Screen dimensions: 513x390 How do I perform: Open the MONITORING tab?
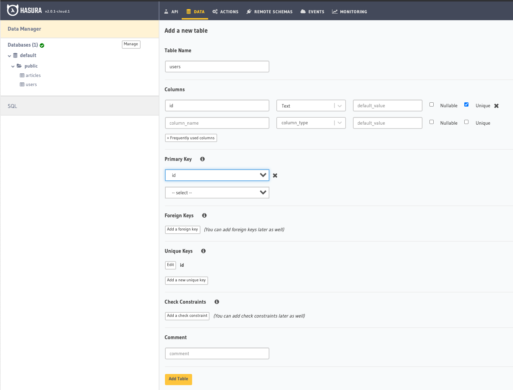349,11
